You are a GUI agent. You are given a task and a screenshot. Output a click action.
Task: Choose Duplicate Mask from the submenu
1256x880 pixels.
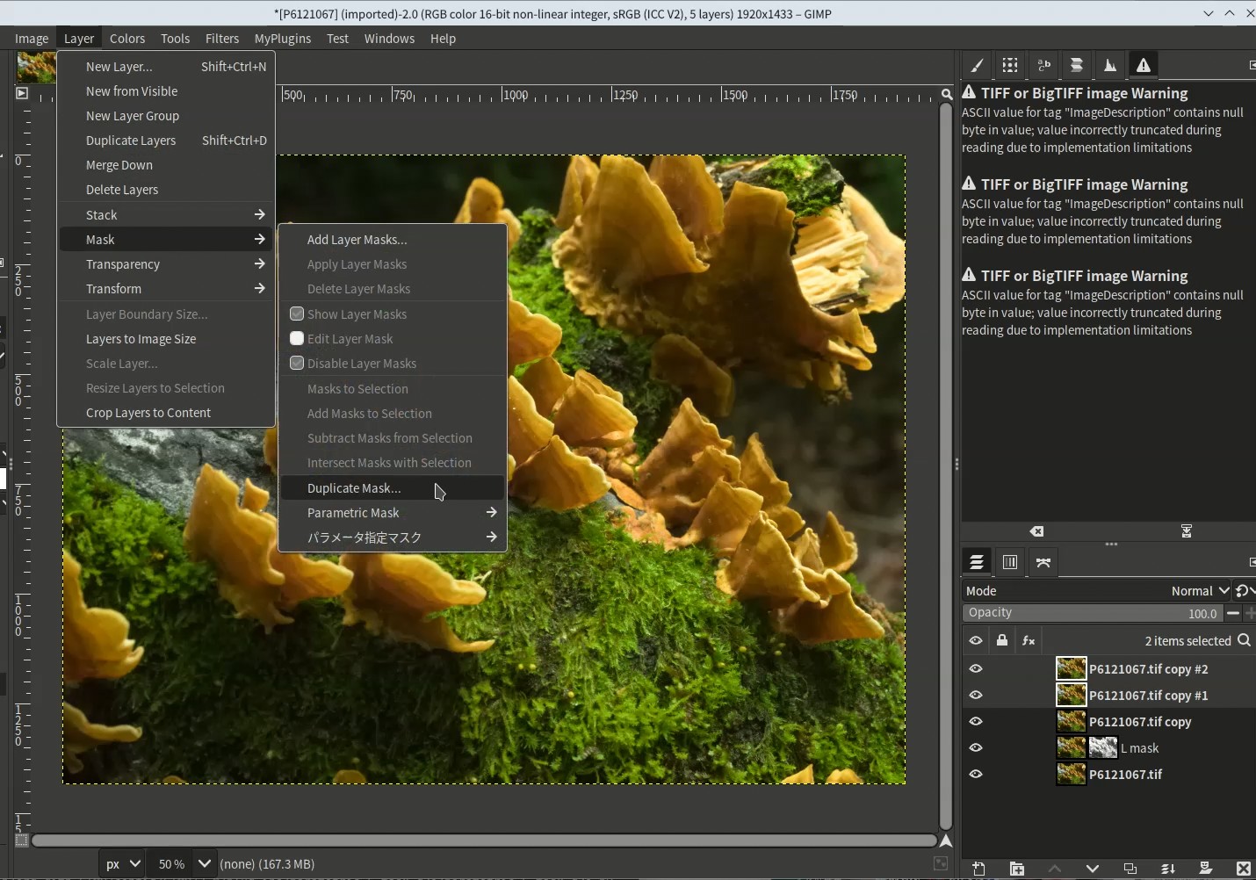coord(354,488)
